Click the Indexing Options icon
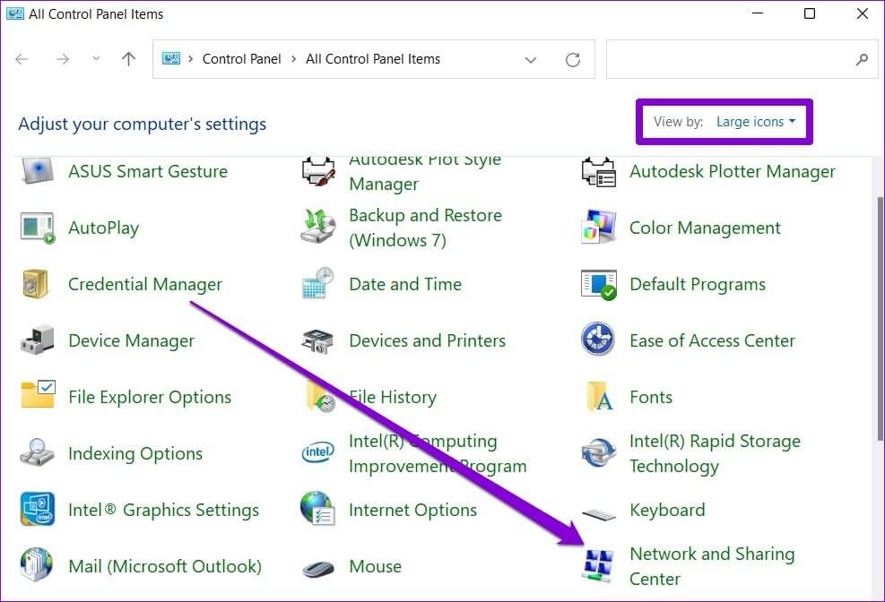 pos(38,452)
